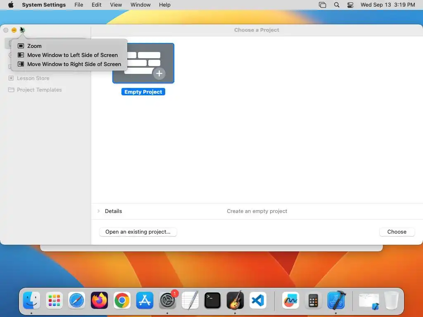Launch Firefox from the Dock
Screen dimensions: 423x317
[x=99, y=300]
